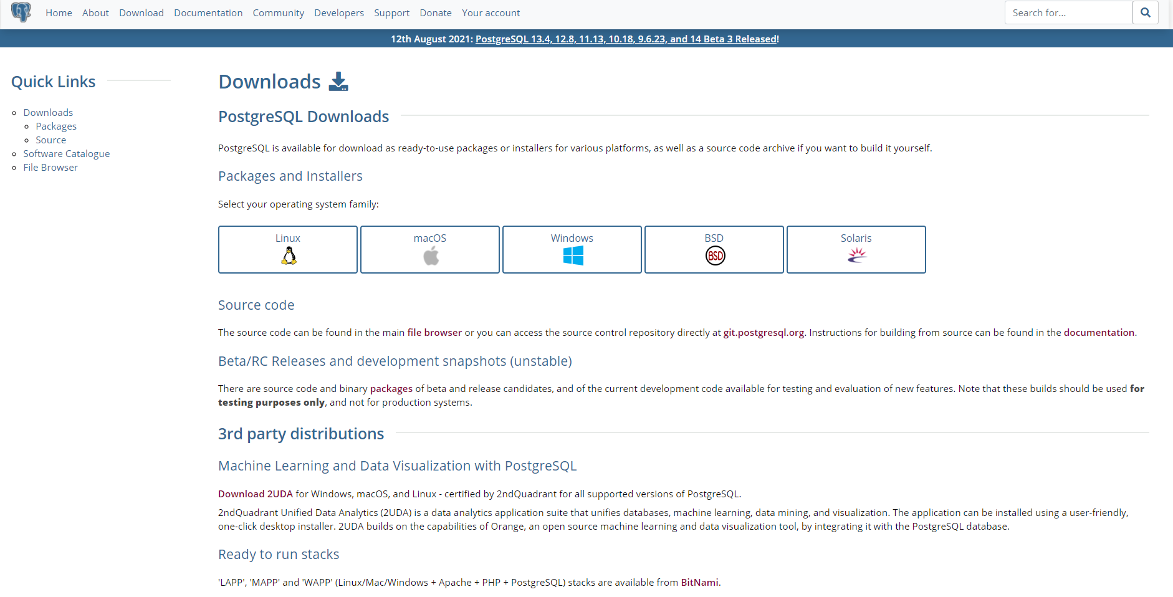Image resolution: width=1173 pixels, height=597 pixels.
Task: Open the documentation link in Source code
Action: (1099, 333)
